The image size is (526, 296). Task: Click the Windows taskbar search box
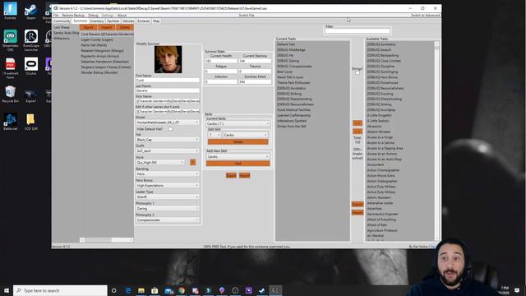pos(60,290)
